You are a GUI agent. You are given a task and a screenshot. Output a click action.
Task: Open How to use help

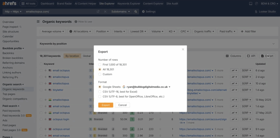[83, 22]
